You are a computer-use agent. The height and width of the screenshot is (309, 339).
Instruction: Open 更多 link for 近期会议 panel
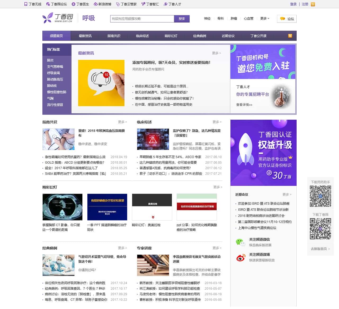tap(287, 194)
